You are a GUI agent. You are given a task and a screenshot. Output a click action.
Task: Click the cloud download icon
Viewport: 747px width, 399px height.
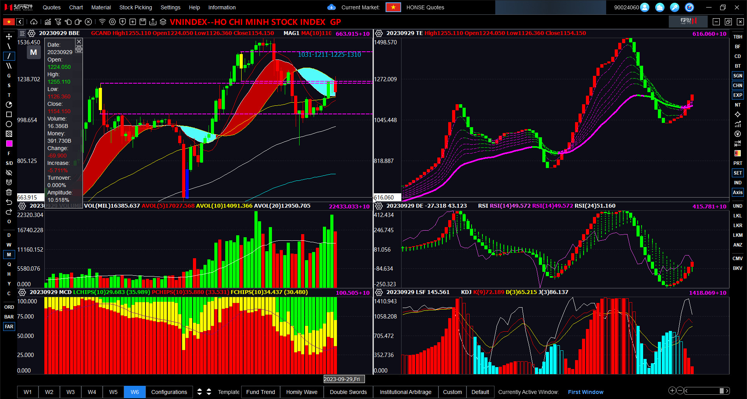(x=34, y=22)
